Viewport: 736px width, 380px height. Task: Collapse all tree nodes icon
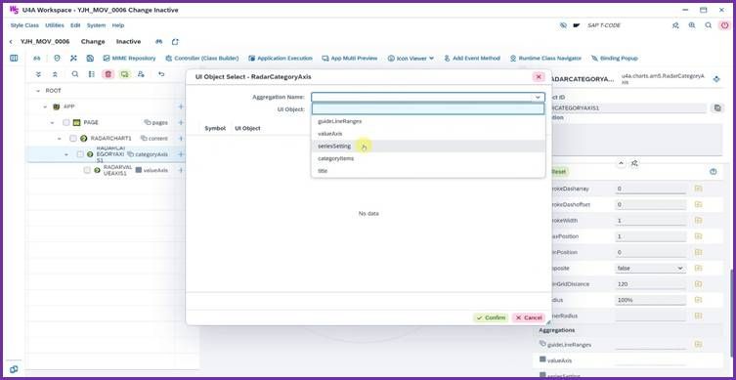(55, 74)
